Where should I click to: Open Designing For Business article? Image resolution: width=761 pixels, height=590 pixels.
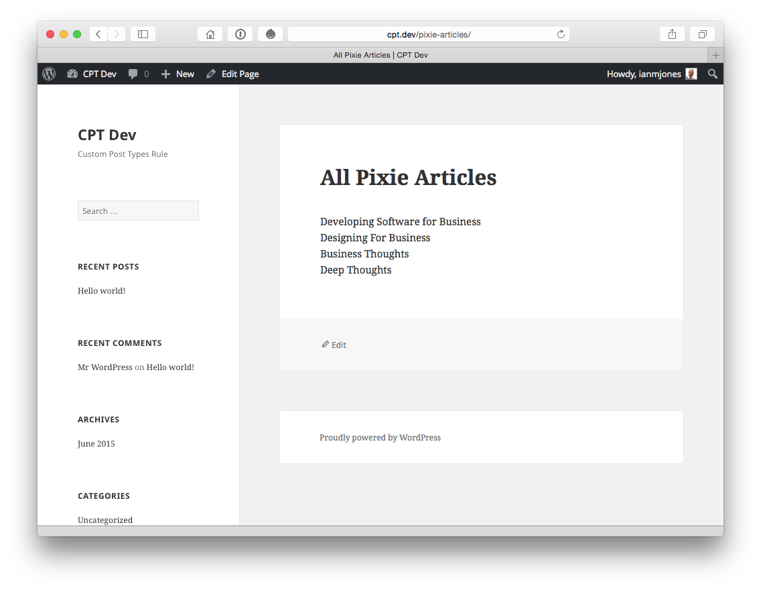click(x=375, y=238)
